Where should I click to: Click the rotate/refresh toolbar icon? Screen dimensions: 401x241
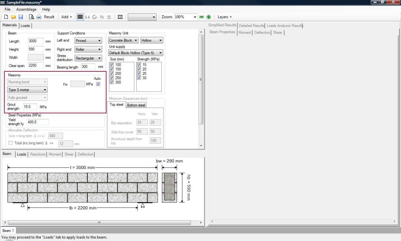[95, 17]
